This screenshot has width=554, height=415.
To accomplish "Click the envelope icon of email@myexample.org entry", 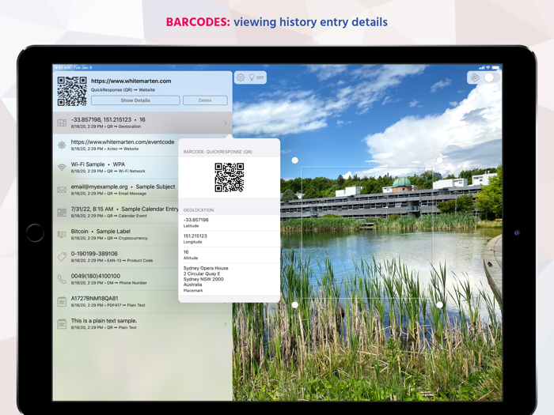I will (x=62, y=190).
